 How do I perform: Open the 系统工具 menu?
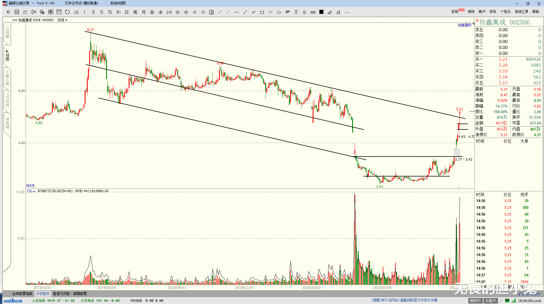pyautogui.click(x=521, y=12)
